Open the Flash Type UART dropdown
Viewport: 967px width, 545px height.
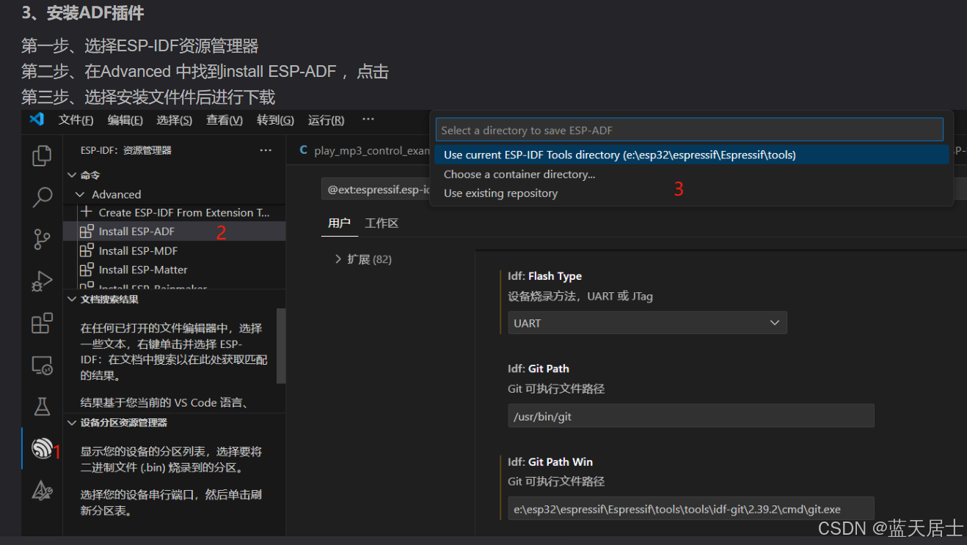tap(648, 323)
